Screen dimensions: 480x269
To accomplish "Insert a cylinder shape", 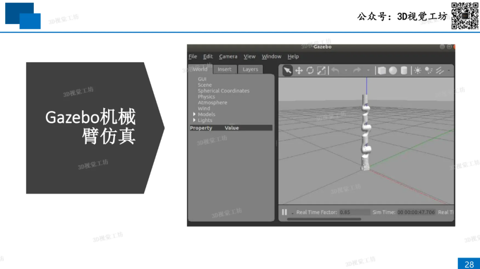I will [404, 70].
